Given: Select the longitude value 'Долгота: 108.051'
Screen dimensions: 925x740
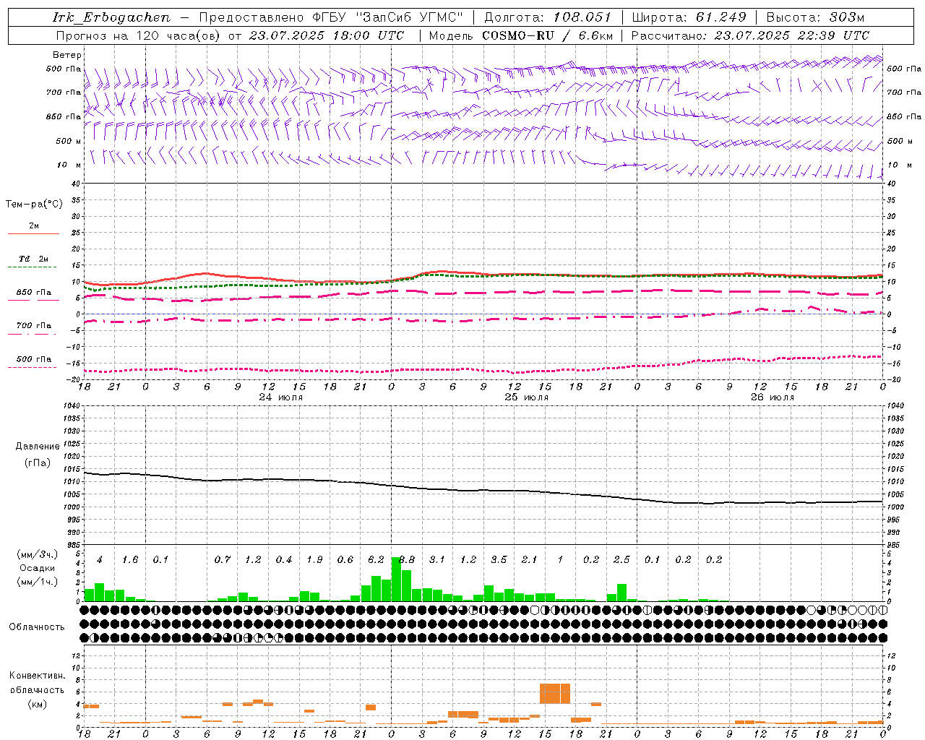Looking at the screenshot, I should coord(547,17).
